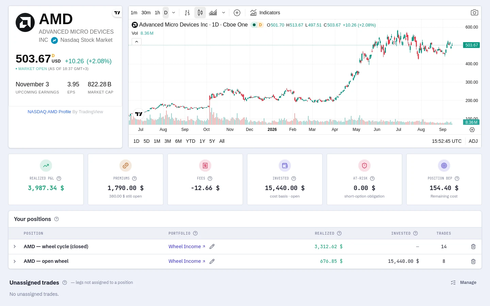
Task: Open Wheel Income link for closed cycle
Action: [187, 247]
